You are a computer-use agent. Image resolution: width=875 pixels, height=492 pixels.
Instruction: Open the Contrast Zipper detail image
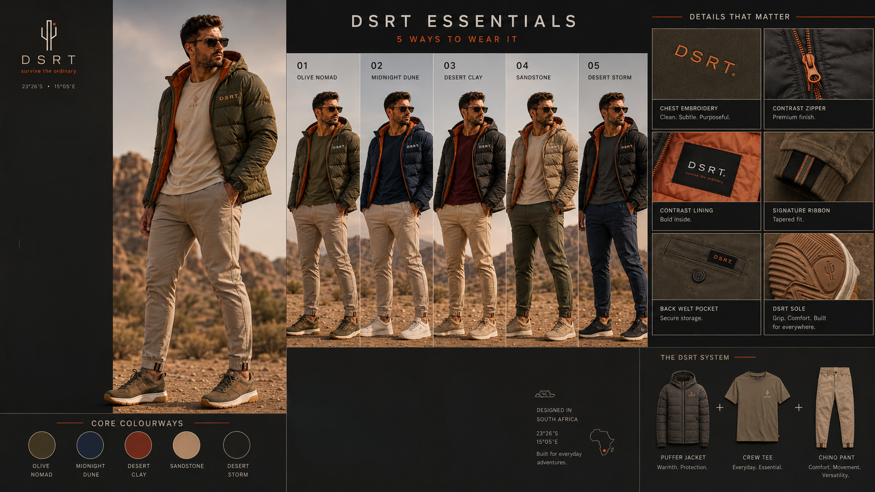point(818,64)
